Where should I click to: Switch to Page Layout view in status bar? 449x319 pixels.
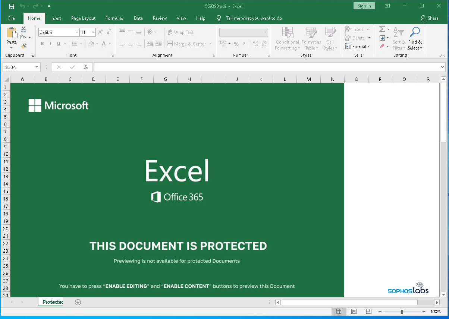pos(354,312)
